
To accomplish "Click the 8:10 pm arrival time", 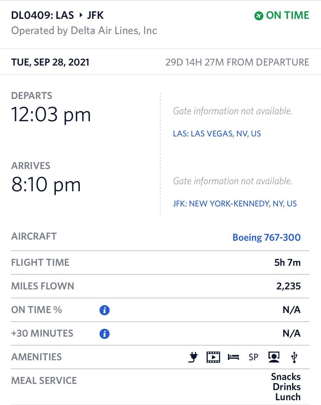I will [x=46, y=185].
